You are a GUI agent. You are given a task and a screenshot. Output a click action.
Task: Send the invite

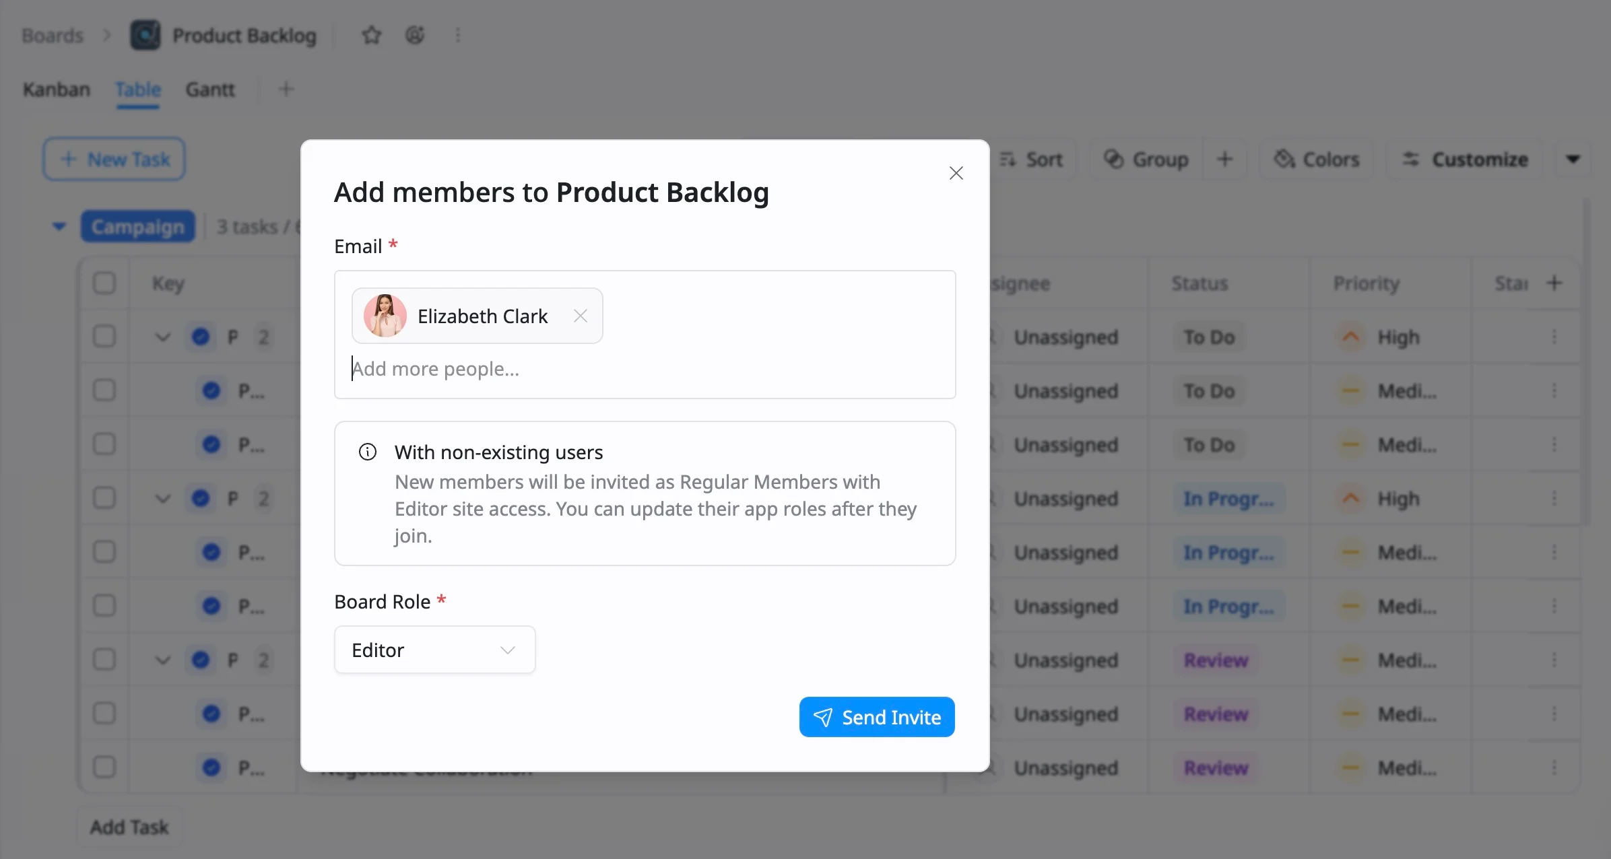pos(877,717)
